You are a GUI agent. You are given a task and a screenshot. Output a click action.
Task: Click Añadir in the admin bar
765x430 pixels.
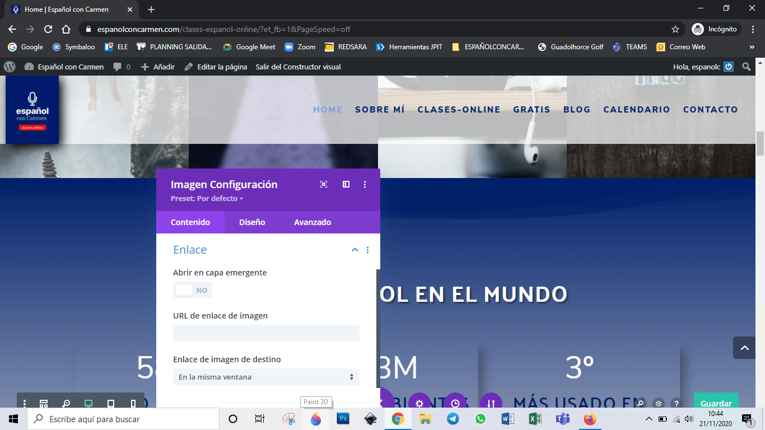[x=158, y=67]
